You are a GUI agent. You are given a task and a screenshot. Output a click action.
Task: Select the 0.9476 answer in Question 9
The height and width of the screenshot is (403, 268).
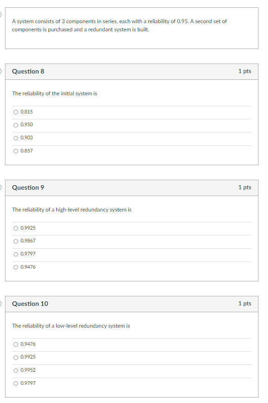point(15,267)
